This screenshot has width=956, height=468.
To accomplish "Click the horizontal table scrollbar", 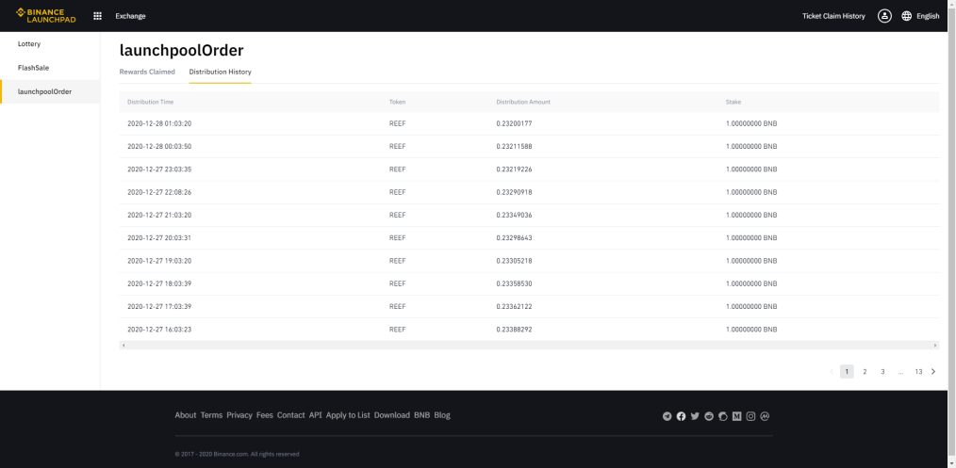I will (529, 345).
